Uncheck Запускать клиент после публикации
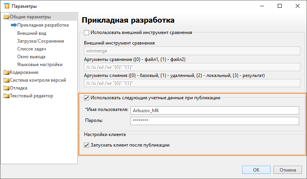 (x=86, y=145)
